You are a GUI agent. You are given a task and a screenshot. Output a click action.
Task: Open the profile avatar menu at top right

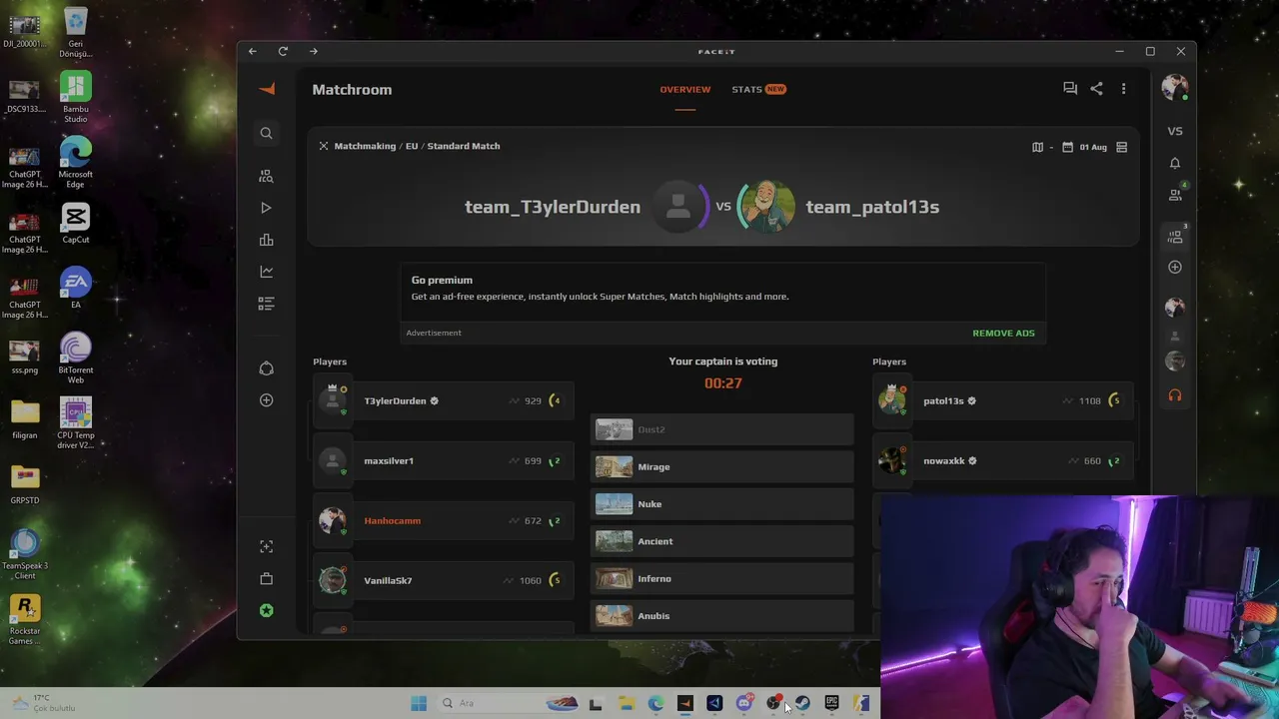pos(1175,87)
